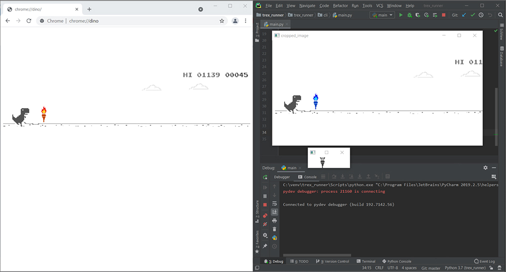Open the Version Control tool window
506x272 pixels.
pos(332,262)
